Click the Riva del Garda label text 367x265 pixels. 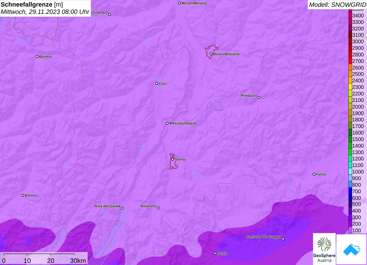pos(107,206)
